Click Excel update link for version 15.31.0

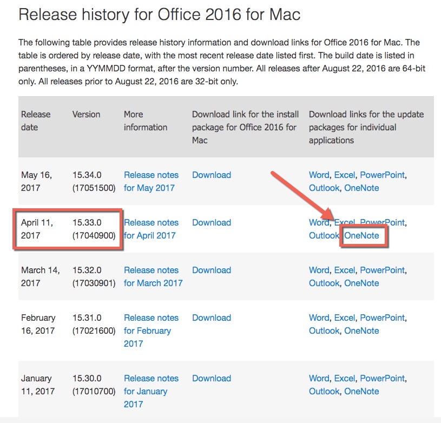coord(345,318)
